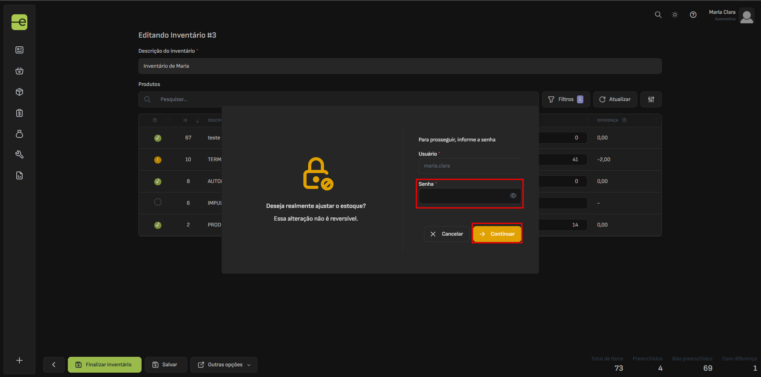
Task: Click the column settings sliders icon
Action: point(651,99)
